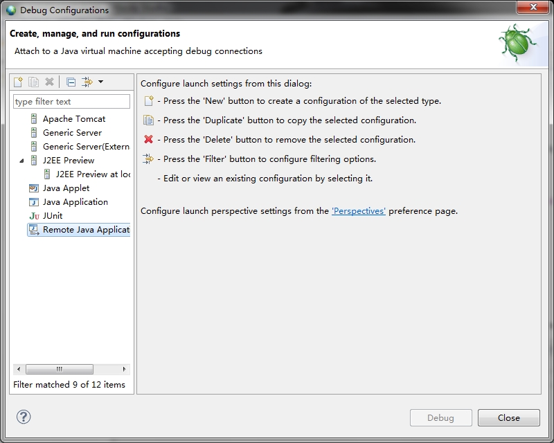Click 'Attach to a Java virtual machine' description

click(138, 51)
